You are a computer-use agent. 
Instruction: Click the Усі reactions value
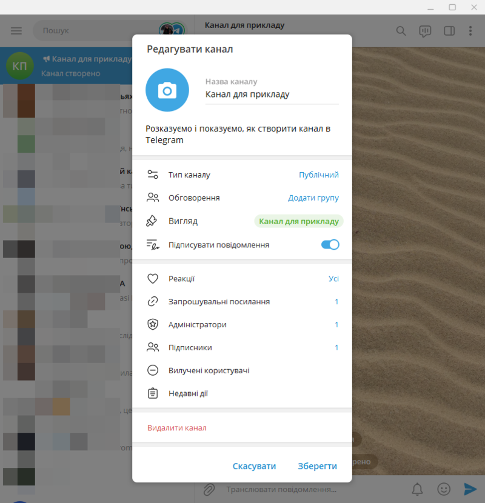[333, 278]
